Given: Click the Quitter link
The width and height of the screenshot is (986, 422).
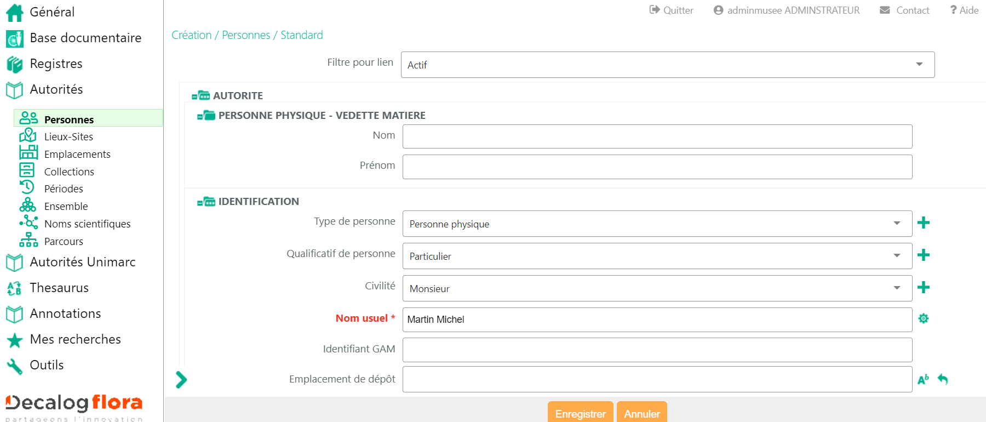Looking at the screenshot, I should 672,10.
